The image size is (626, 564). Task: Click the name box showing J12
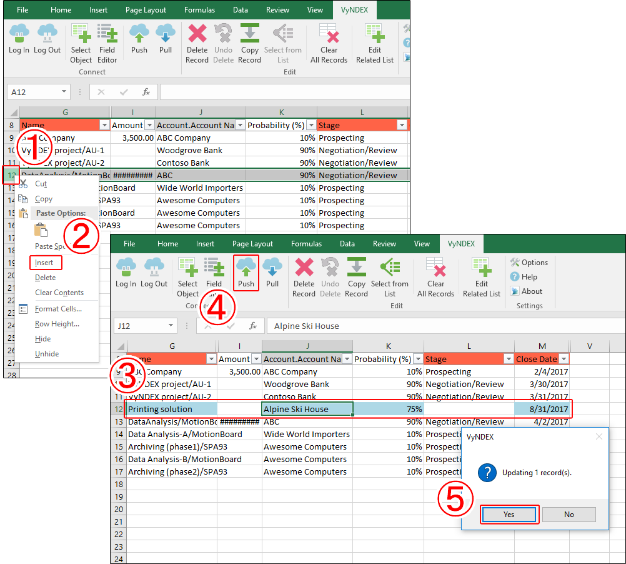(146, 326)
